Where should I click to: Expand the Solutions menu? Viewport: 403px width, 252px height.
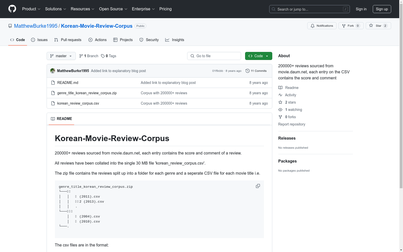[55, 9]
